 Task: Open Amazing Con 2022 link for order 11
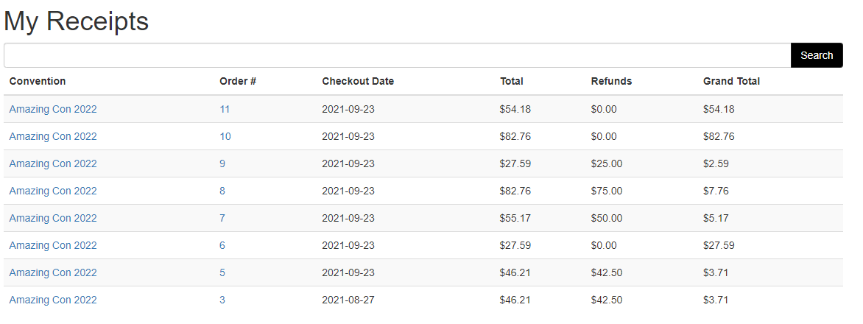53,109
